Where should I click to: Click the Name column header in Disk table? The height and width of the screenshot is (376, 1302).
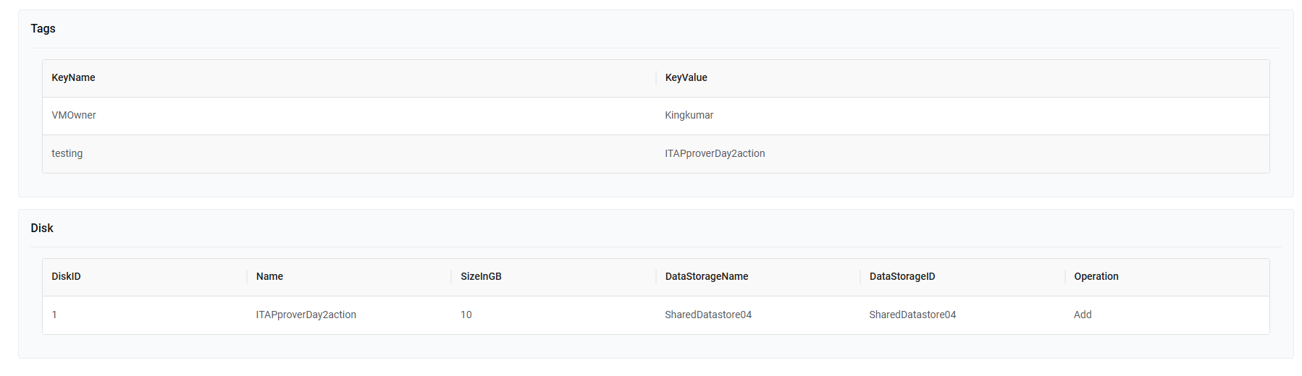click(269, 277)
